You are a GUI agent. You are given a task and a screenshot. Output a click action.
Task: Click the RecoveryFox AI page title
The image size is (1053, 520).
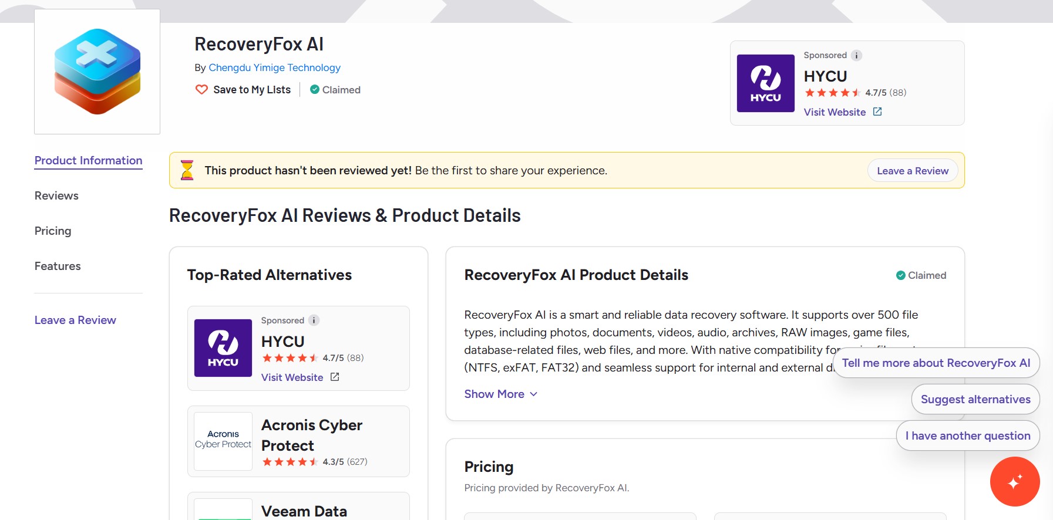259,44
